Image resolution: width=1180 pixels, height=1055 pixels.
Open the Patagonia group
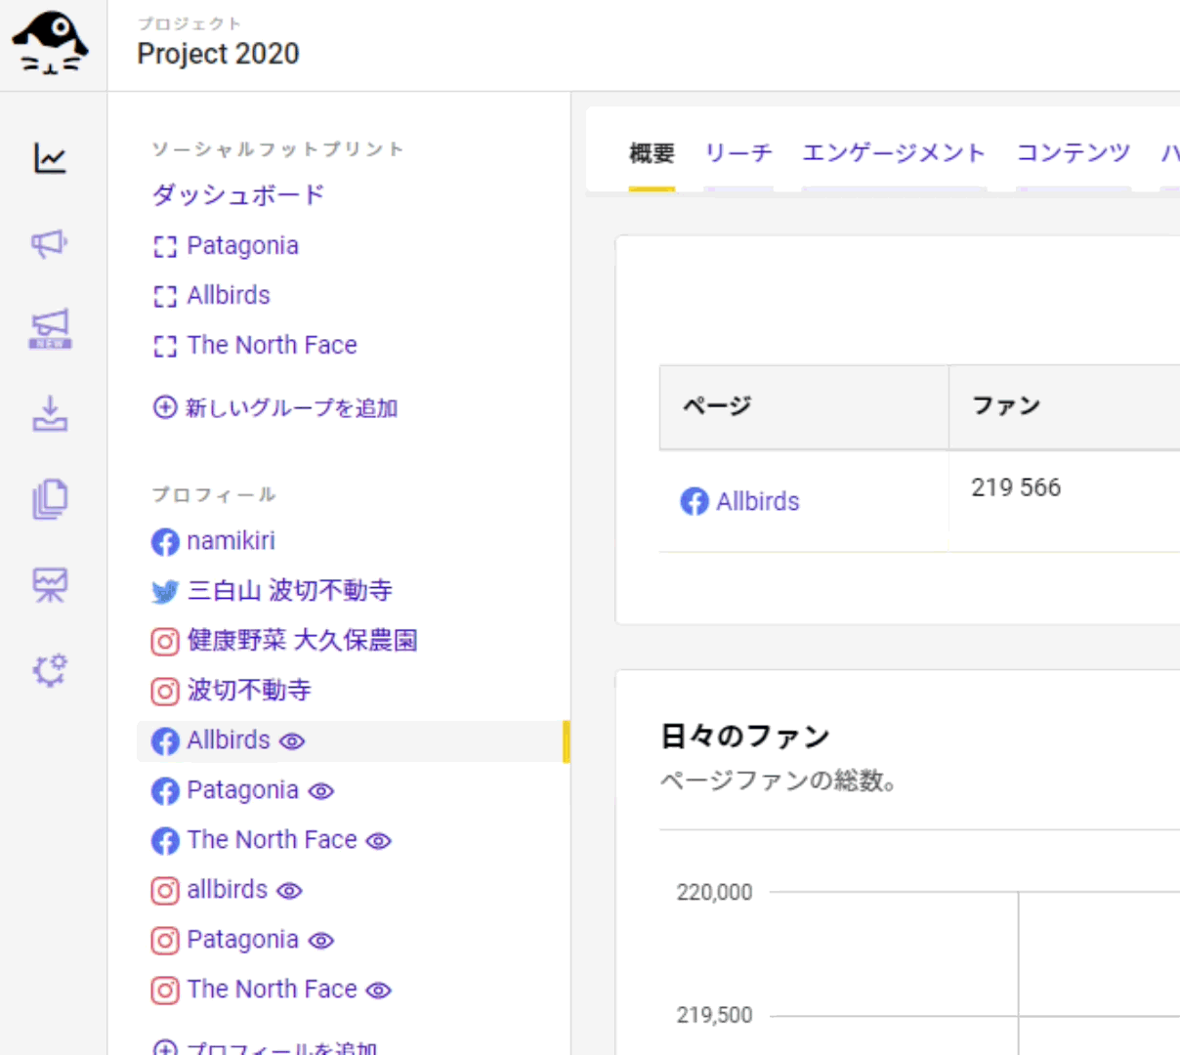[243, 246]
